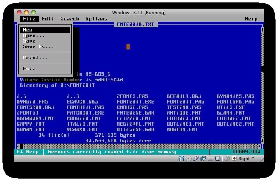
Task: Click the horizontal scroll right arrow
Action: pyautogui.click(x=259, y=146)
